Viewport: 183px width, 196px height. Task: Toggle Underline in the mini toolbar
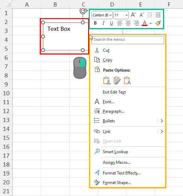pyautogui.click(x=111, y=23)
